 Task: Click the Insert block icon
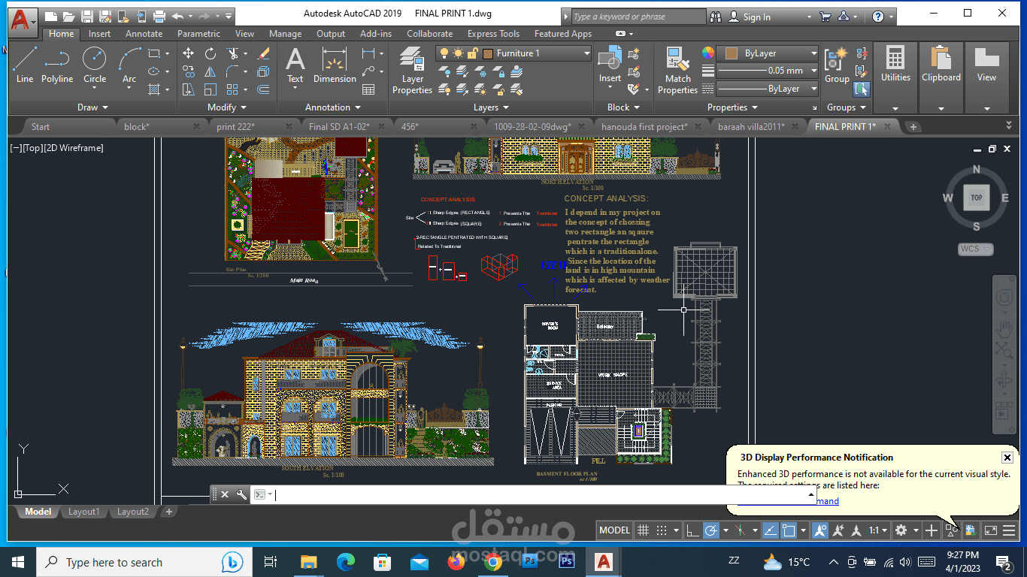coord(610,65)
